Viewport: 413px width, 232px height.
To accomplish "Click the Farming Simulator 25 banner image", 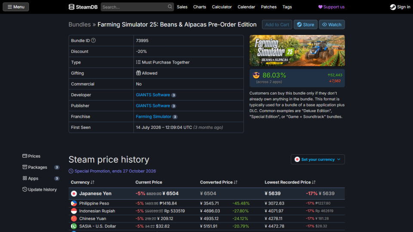I will point(297,51).
